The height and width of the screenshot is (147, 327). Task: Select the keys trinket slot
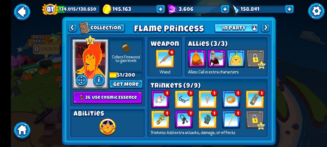pyautogui.click(x=184, y=119)
